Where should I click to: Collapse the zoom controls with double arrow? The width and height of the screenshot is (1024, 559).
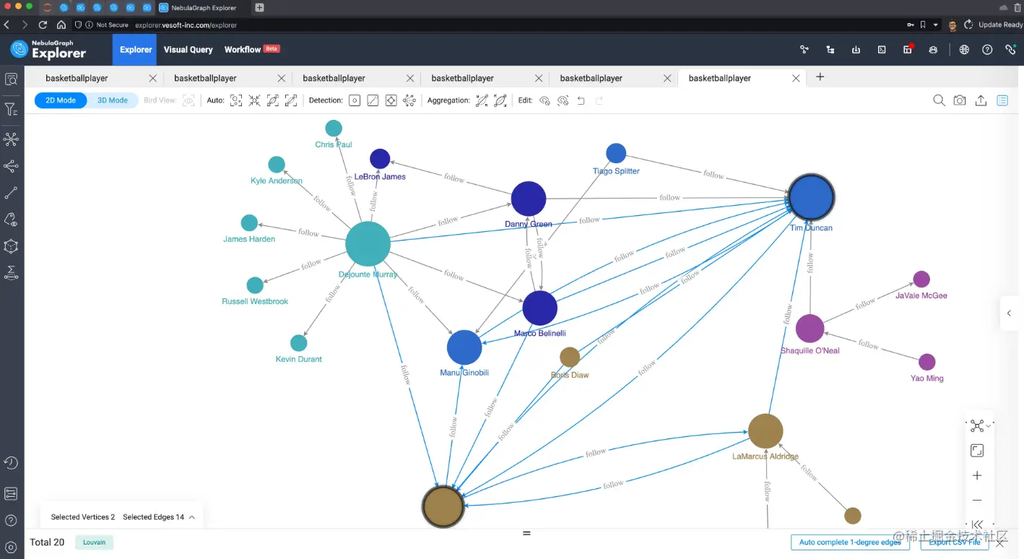[977, 524]
